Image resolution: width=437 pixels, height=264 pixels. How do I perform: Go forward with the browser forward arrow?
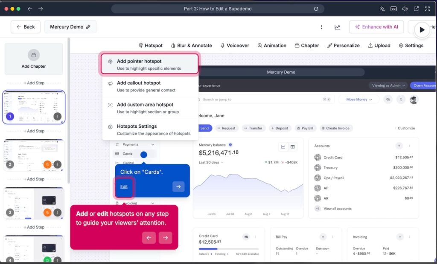(41, 9)
